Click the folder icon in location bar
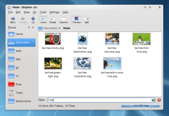This screenshot has height=116, width=169. point(40,28)
